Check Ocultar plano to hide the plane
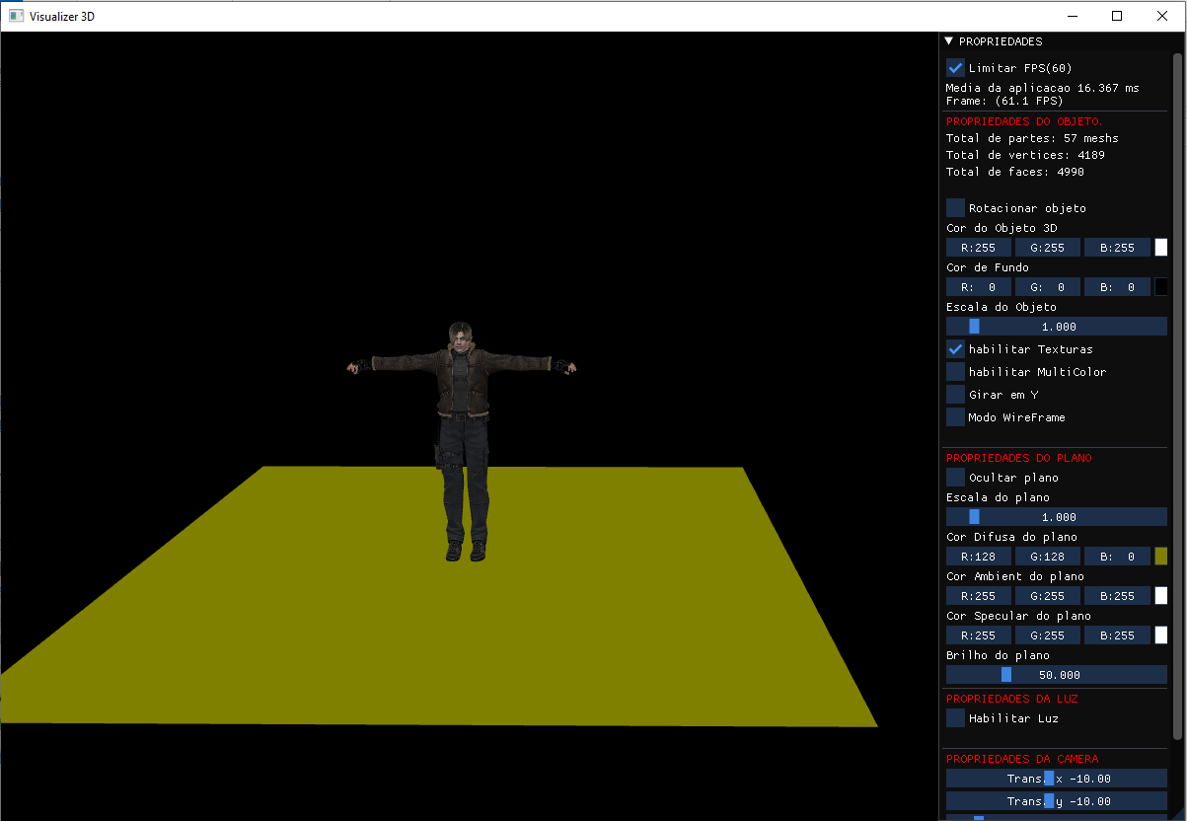 tap(955, 477)
